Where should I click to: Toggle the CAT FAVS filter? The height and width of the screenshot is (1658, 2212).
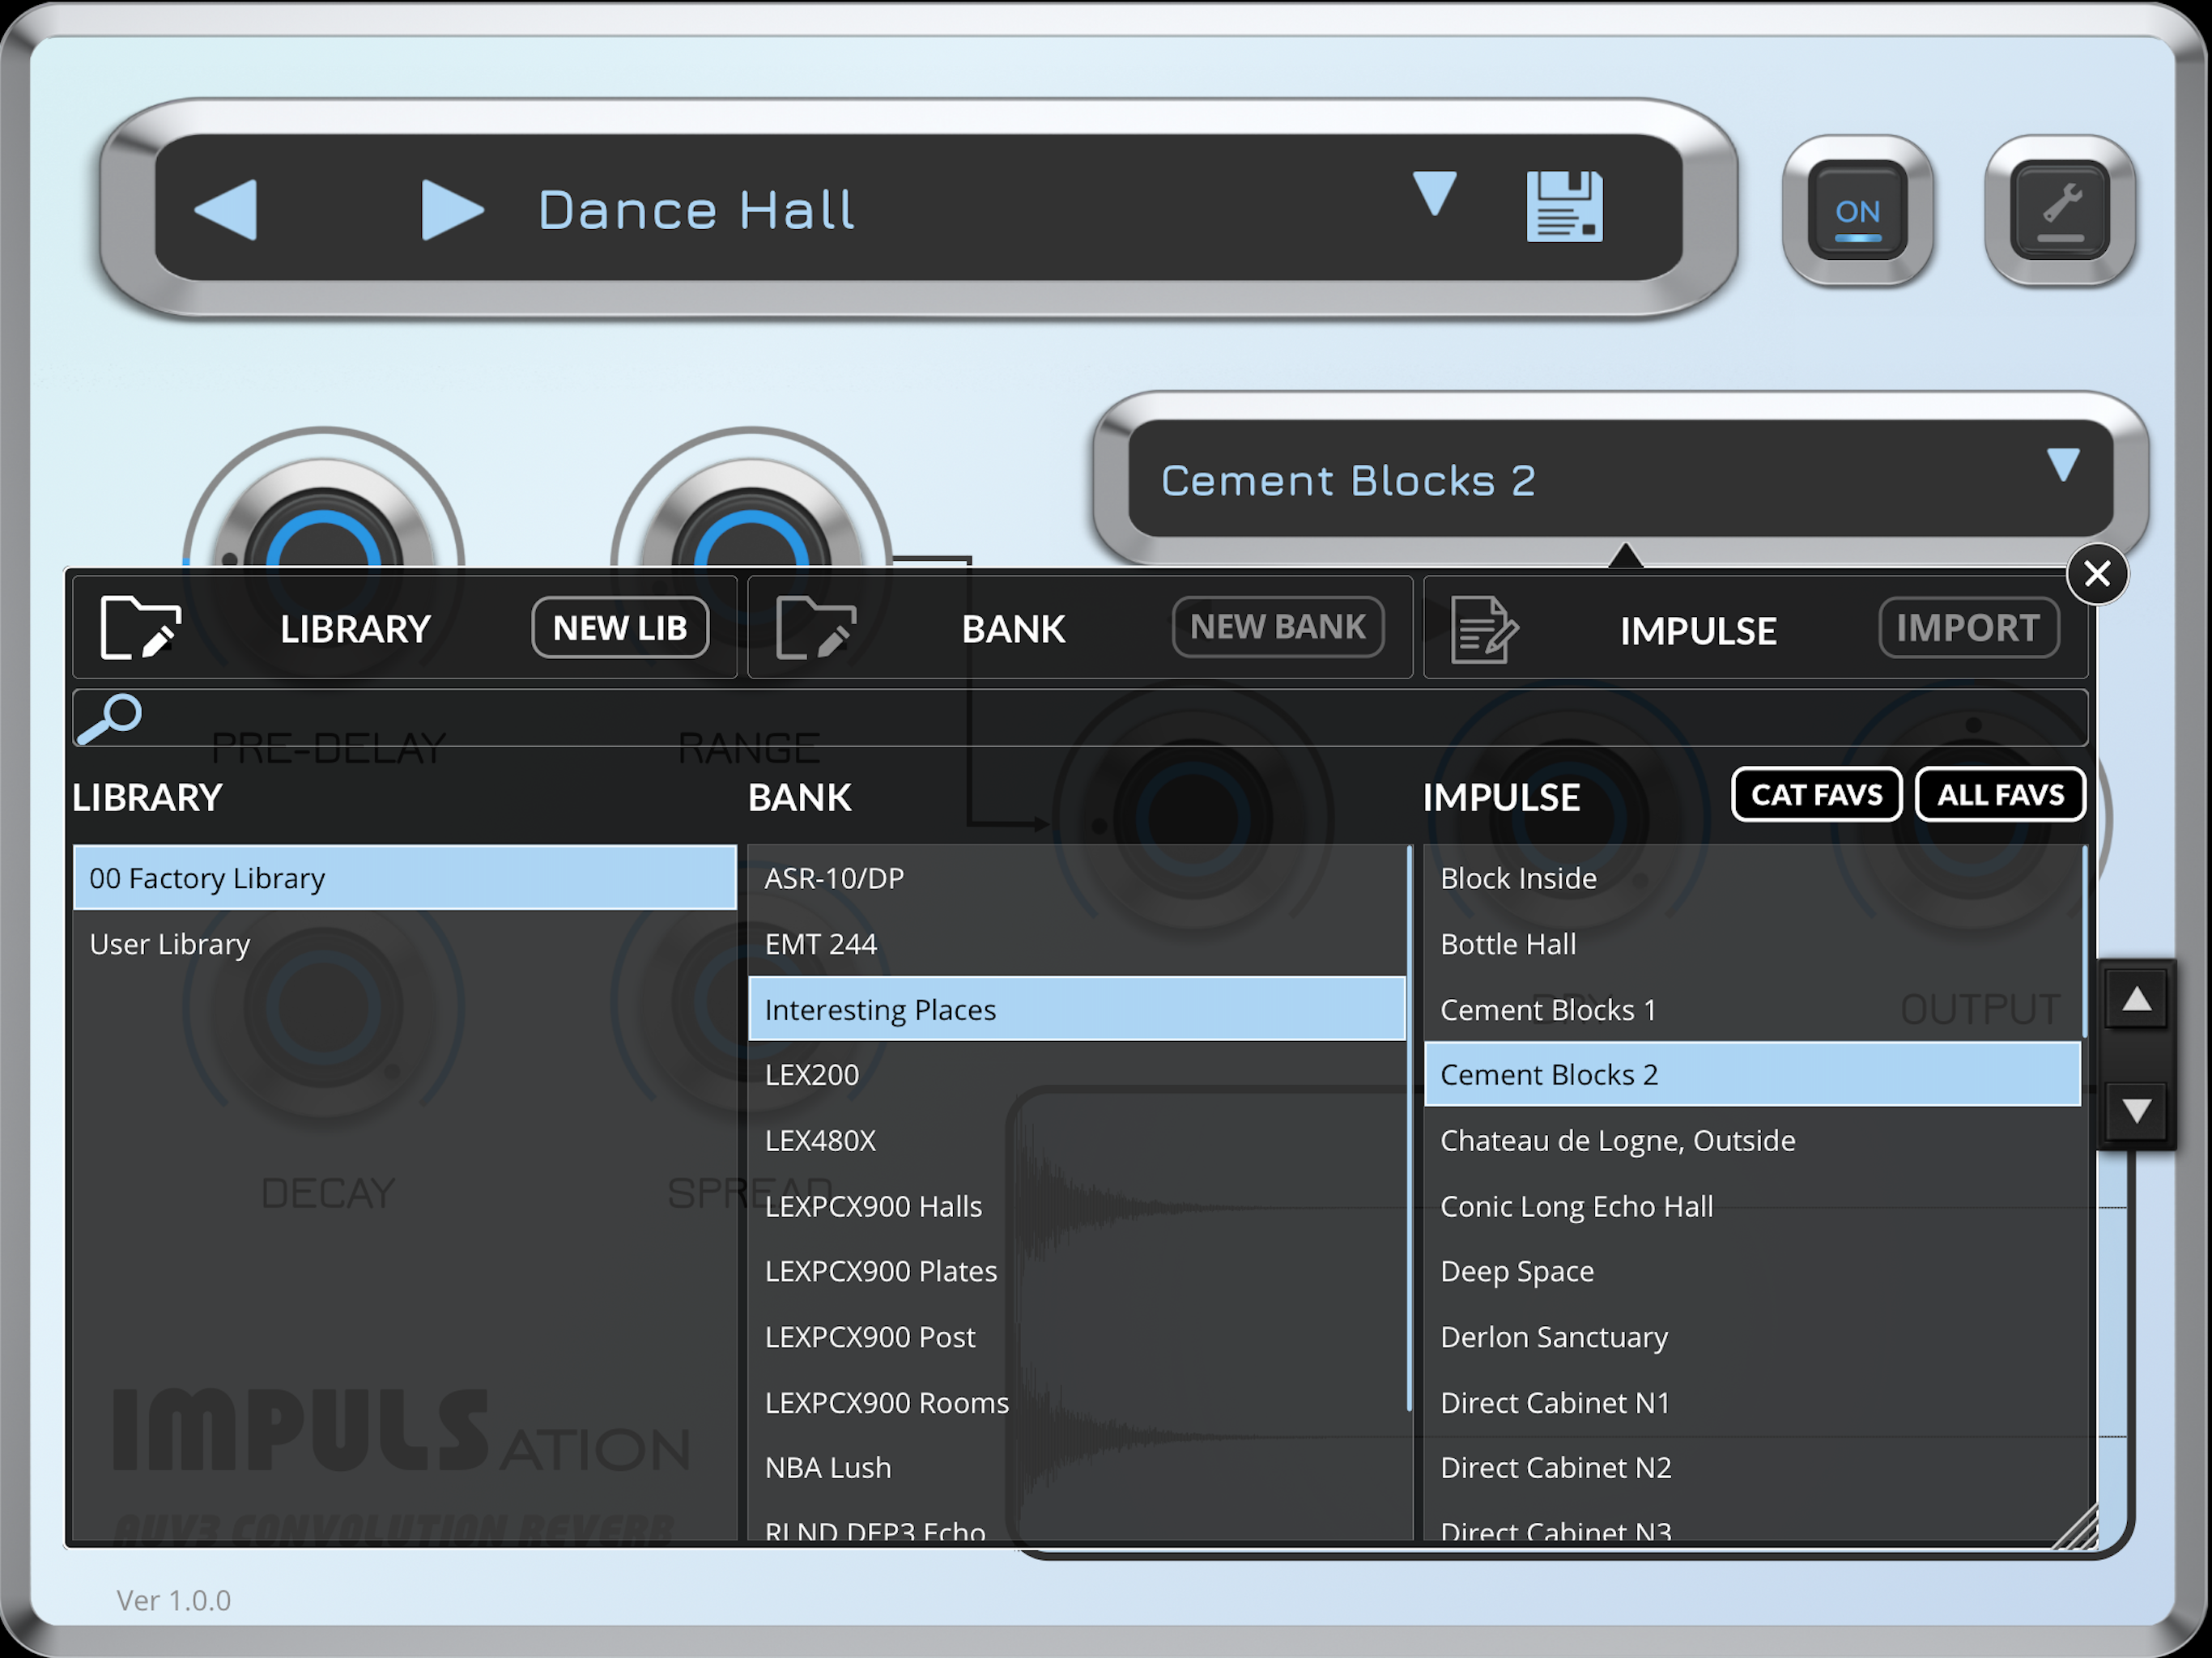pos(1816,795)
